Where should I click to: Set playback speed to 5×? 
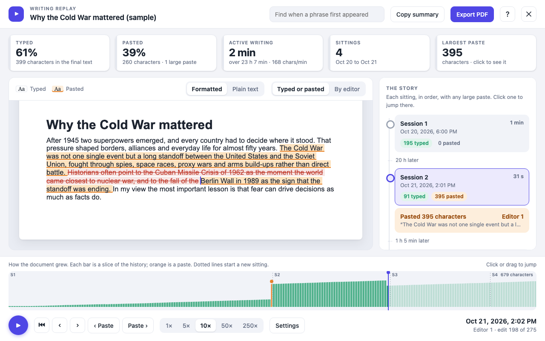pos(186,326)
